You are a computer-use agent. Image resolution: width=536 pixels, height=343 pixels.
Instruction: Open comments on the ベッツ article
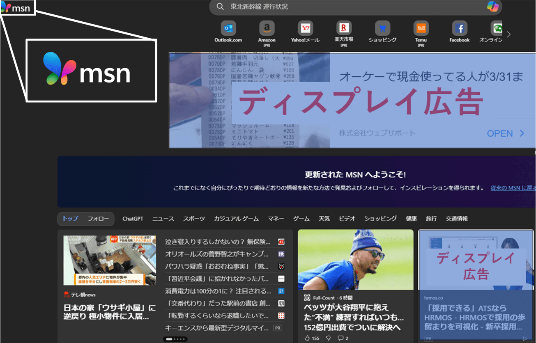pos(340,338)
